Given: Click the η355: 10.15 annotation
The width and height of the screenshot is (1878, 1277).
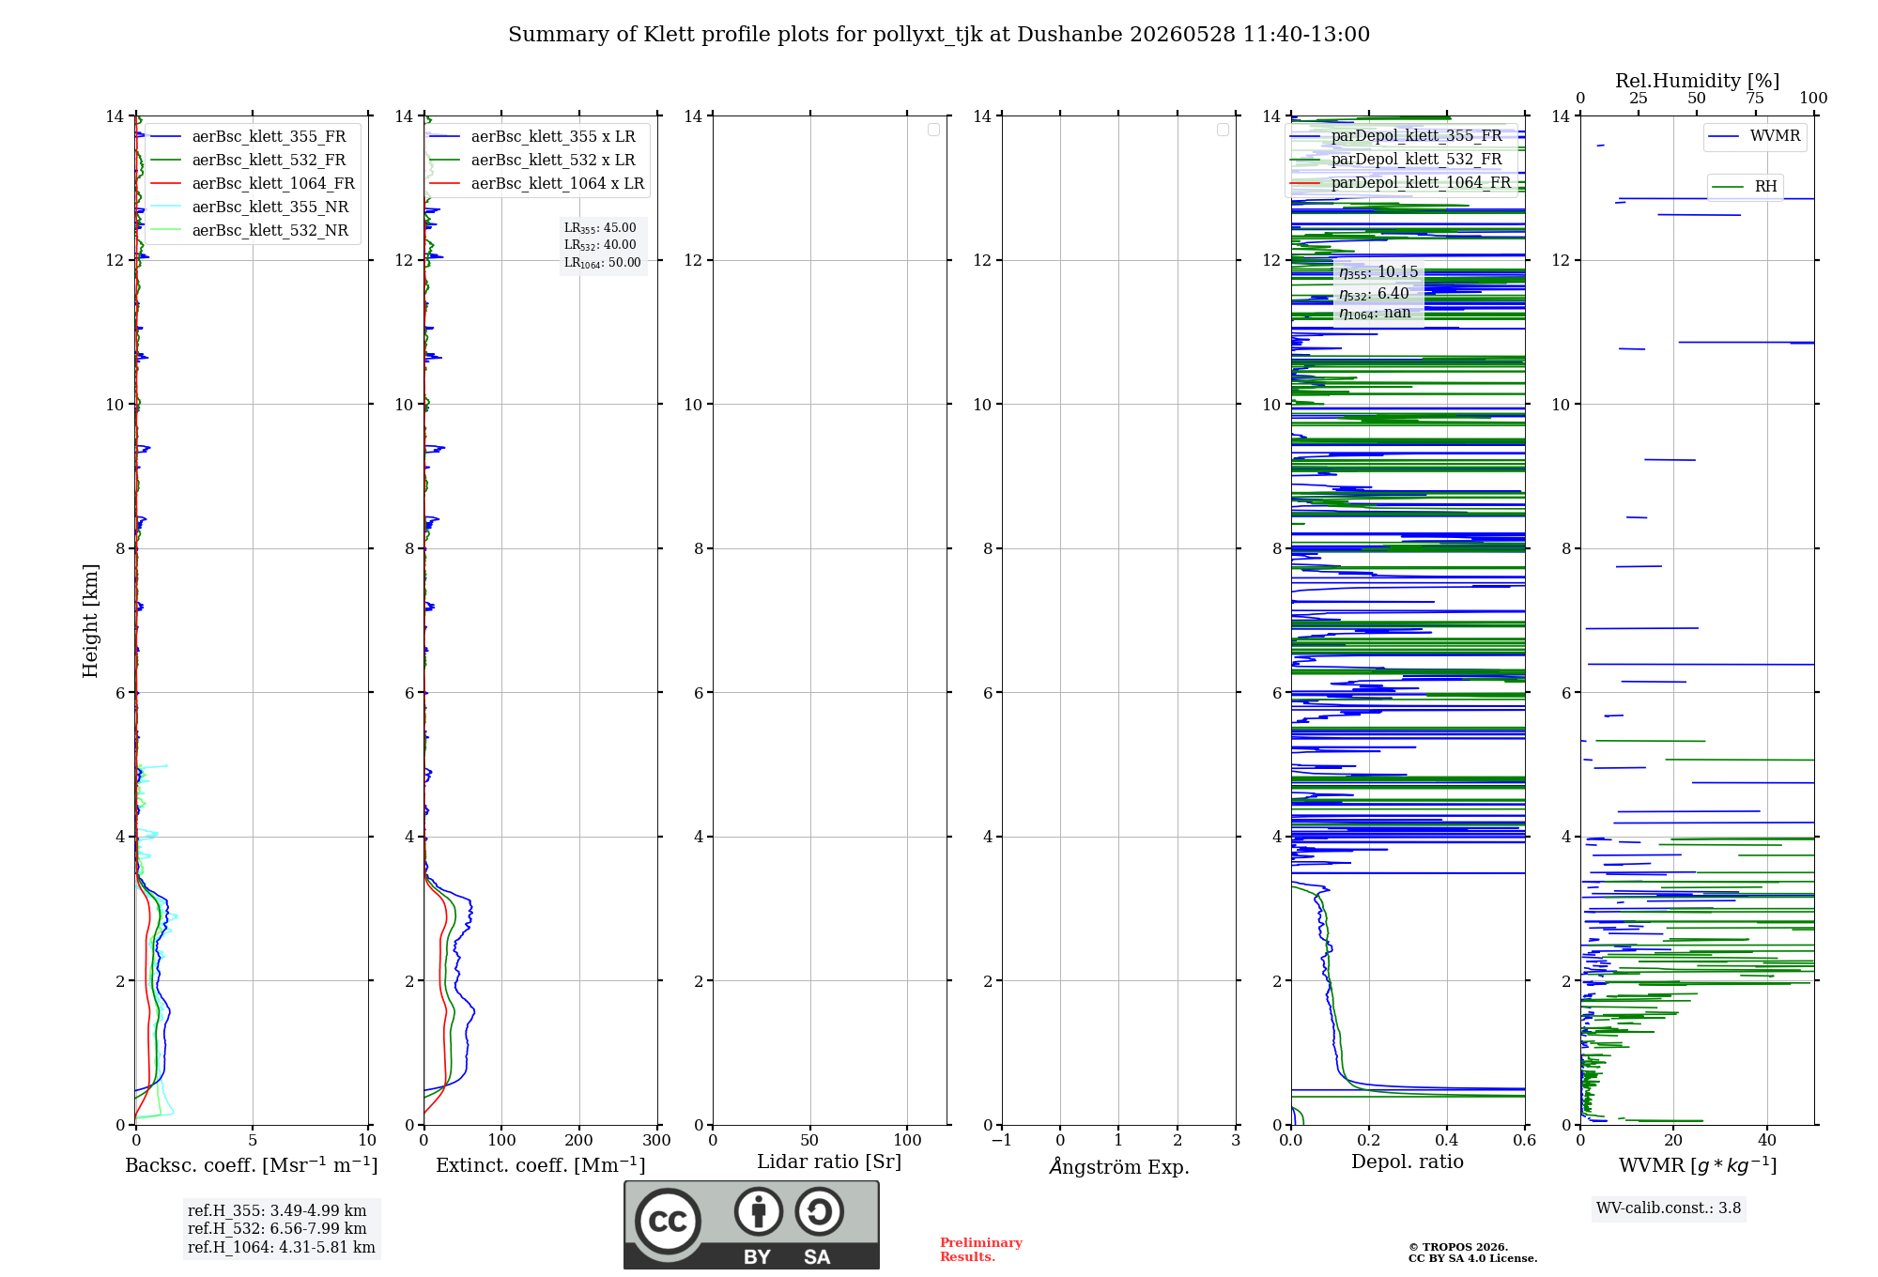Looking at the screenshot, I should point(1378,272).
